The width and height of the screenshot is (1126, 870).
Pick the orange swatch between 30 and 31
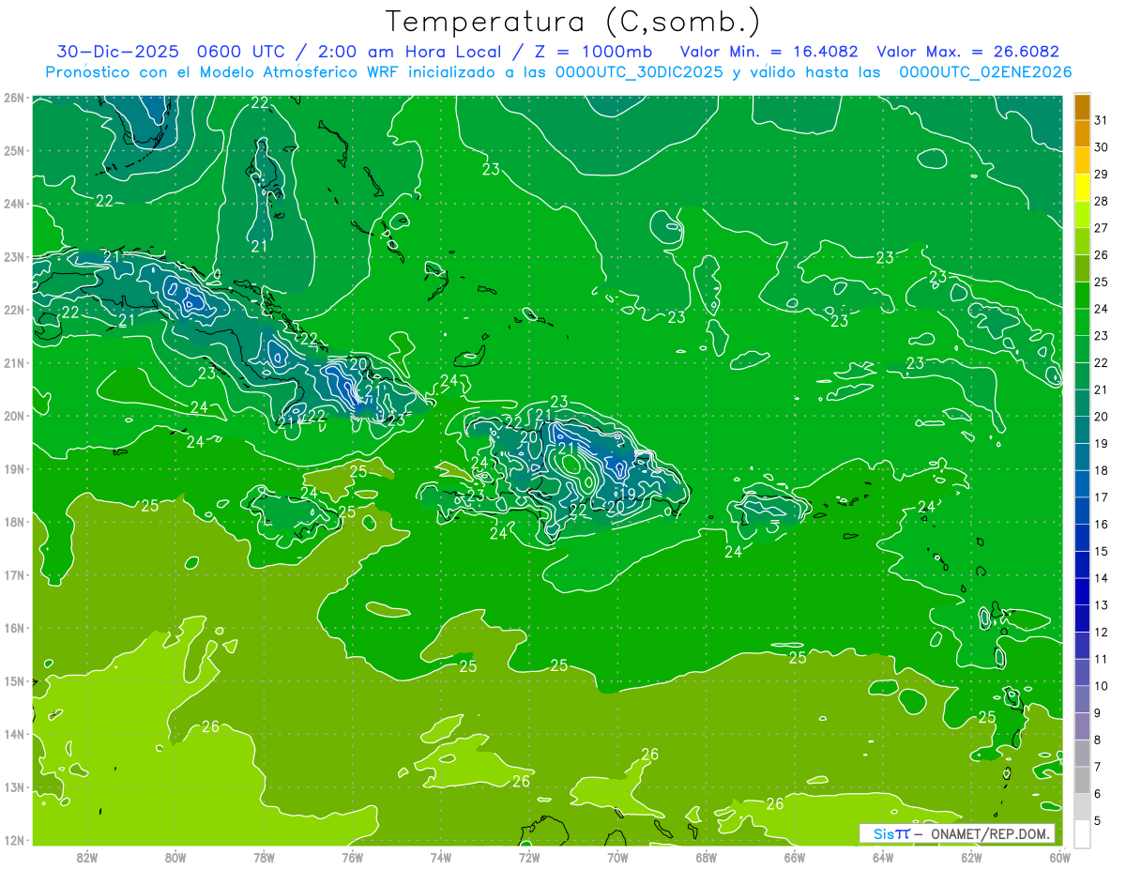click(1082, 133)
